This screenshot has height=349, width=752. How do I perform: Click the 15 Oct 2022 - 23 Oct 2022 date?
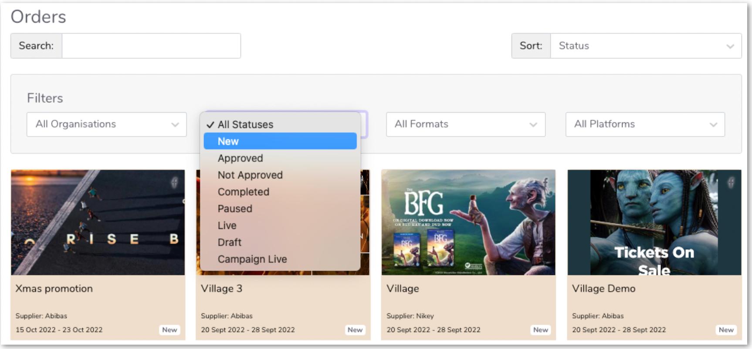point(59,330)
